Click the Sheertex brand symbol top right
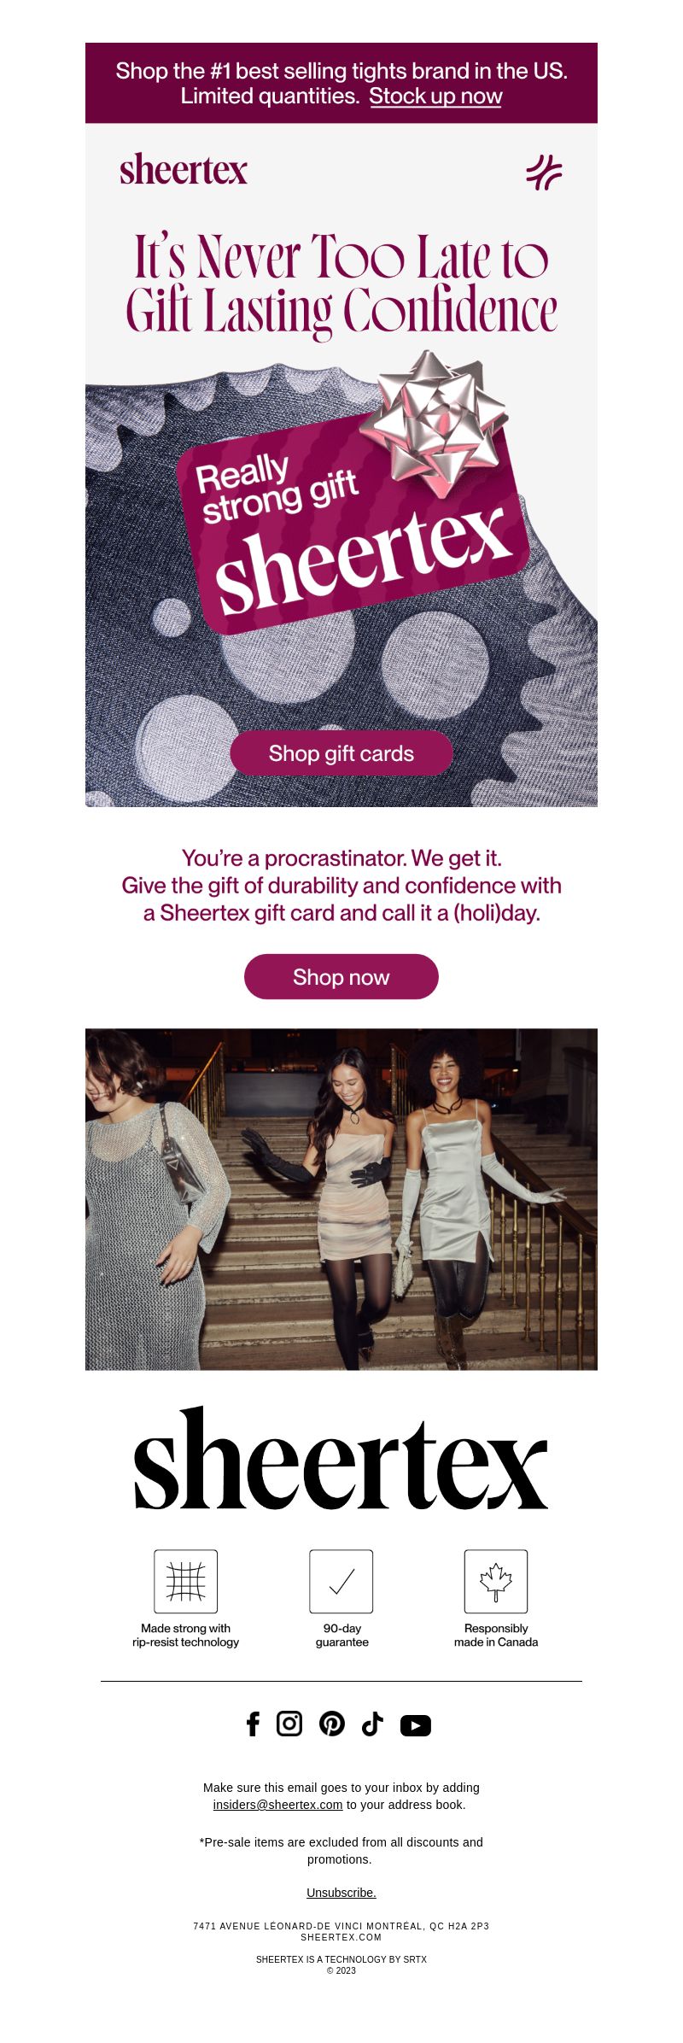This screenshot has height=2043, width=683. [x=544, y=173]
